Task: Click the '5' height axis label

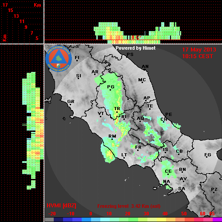Action: coord(37,38)
